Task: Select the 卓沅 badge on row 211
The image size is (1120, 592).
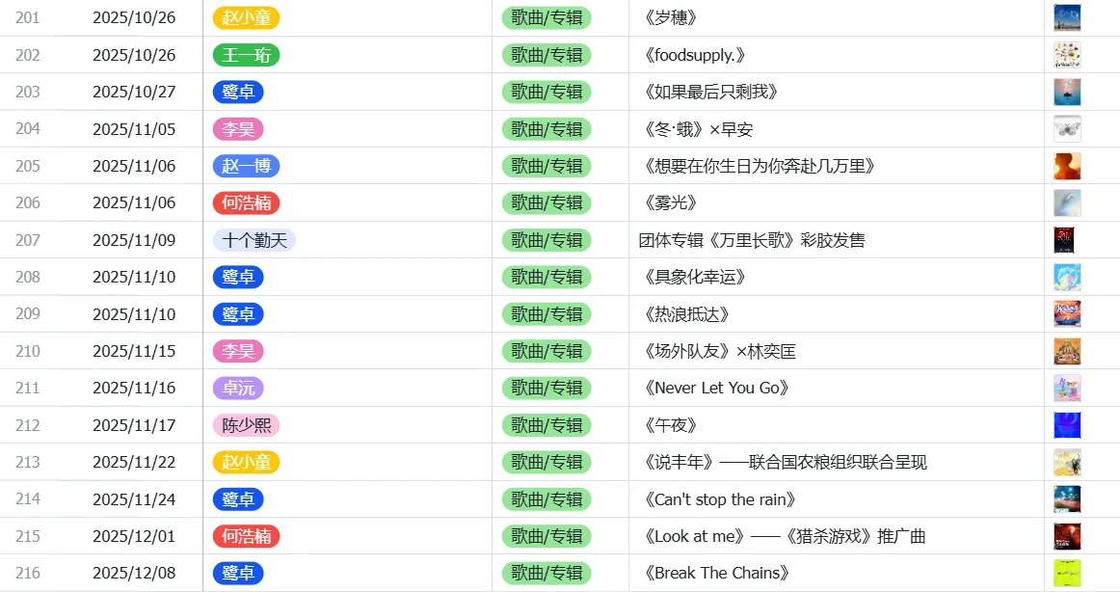Action: pos(238,388)
